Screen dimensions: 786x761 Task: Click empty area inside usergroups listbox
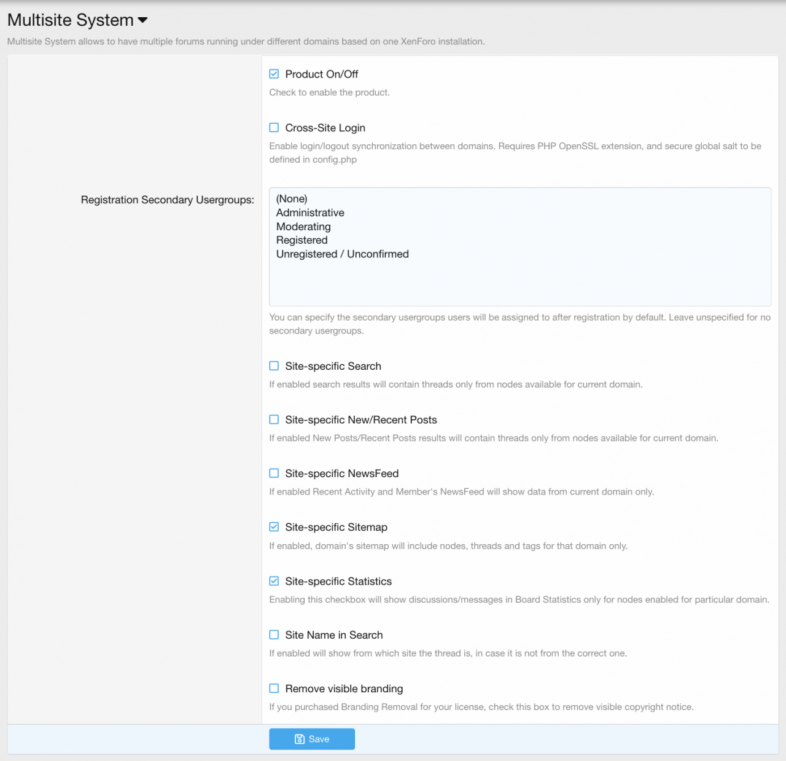click(519, 283)
